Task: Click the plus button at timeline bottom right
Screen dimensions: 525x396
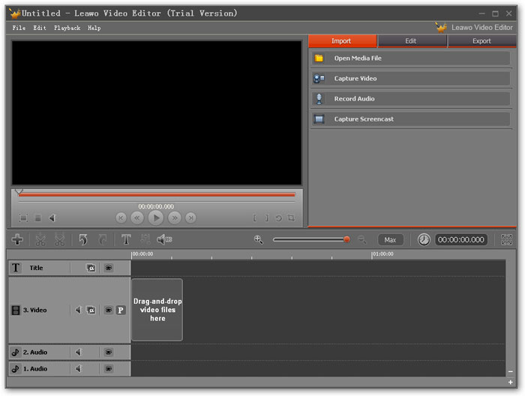Action: 510,382
